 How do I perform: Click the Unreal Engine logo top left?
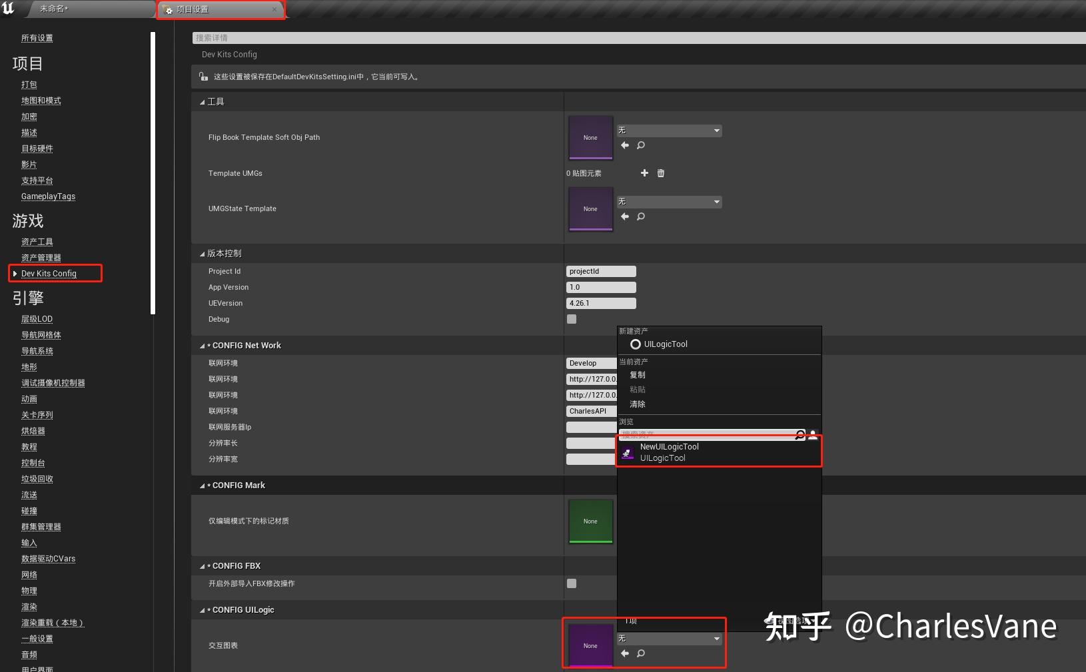(x=7, y=9)
